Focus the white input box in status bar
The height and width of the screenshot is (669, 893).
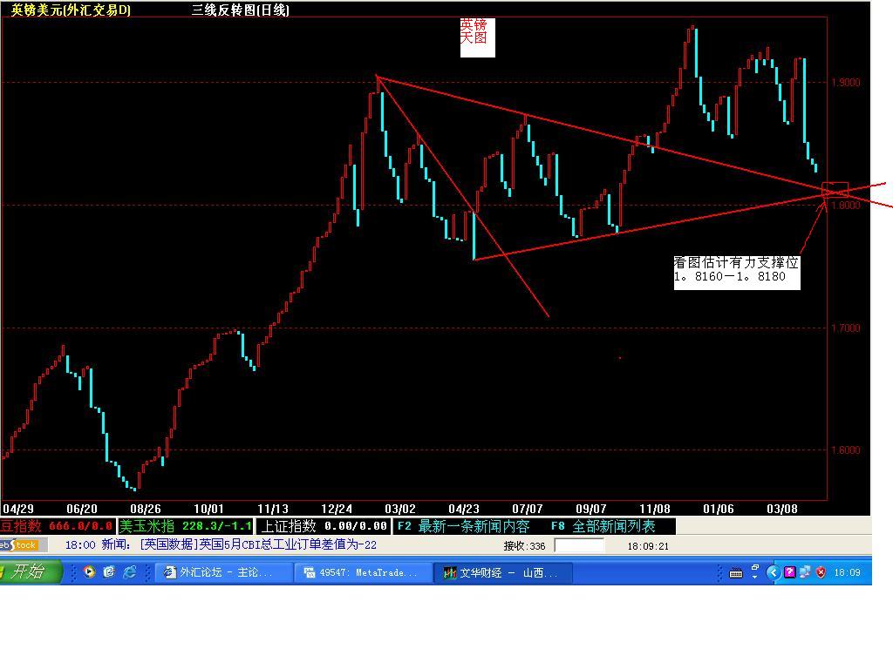pos(579,545)
